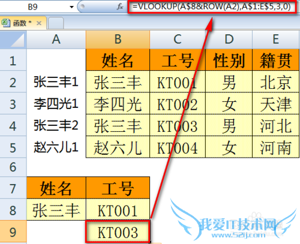Click cell C1 header 工号

[178, 60]
